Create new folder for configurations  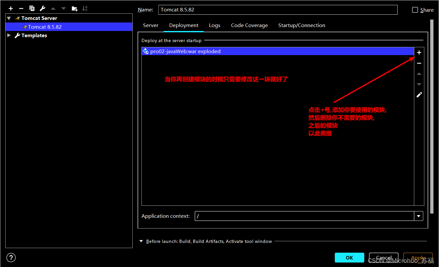pos(75,8)
